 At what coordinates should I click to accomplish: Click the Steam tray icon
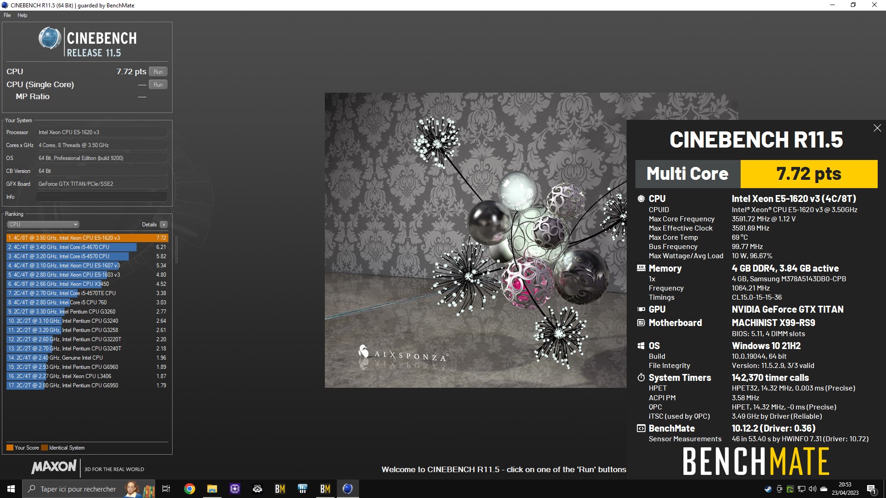tap(768, 489)
